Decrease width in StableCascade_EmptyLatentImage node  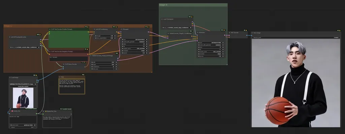pyautogui.click(x=92, y=62)
